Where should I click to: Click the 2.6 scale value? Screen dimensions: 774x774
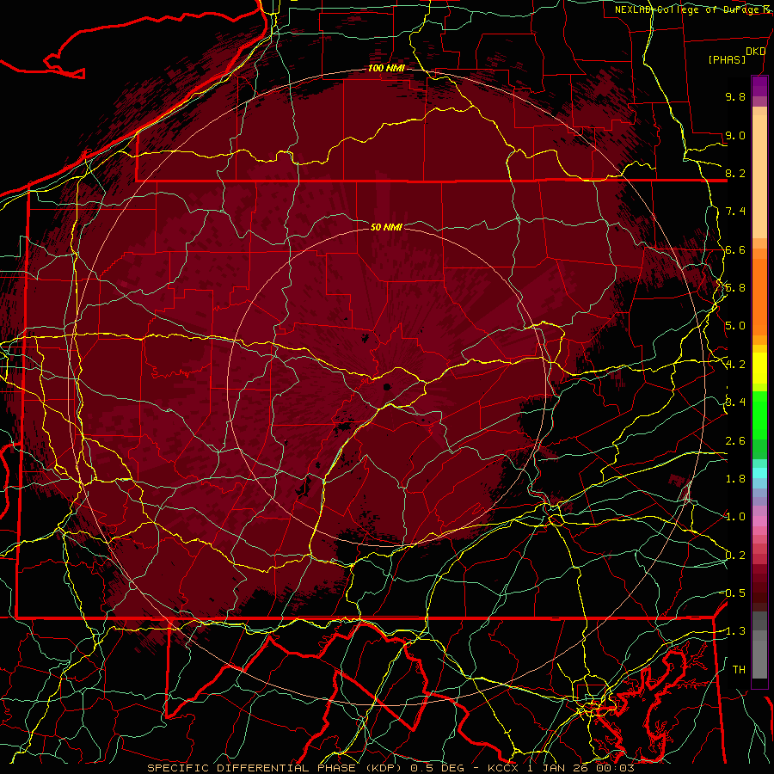pyautogui.click(x=735, y=441)
